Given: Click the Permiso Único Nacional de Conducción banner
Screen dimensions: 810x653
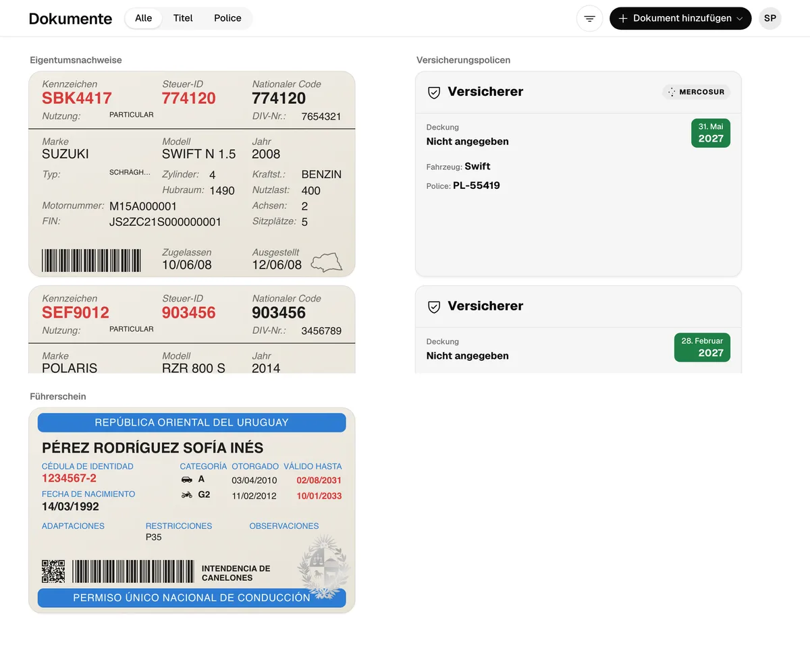Looking at the screenshot, I should point(192,598).
